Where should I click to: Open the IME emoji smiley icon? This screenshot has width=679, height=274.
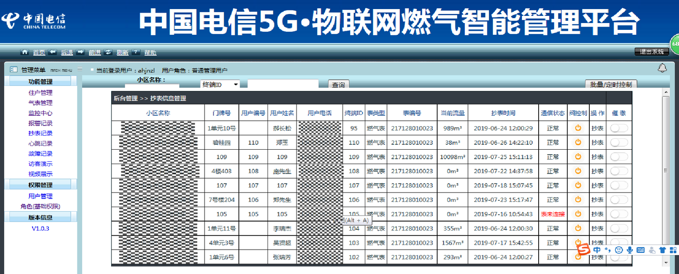pyautogui.click(x=619, y=250)
